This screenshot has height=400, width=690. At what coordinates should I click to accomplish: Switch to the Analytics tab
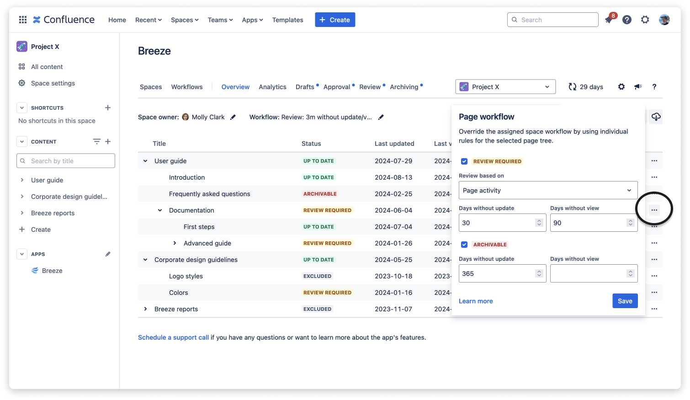point(272,87)
